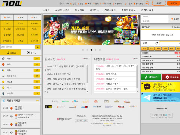This screenshot has height=135, width=180.
Task: Select the first carousel dot indicator
Action: (x=83, y=50)
